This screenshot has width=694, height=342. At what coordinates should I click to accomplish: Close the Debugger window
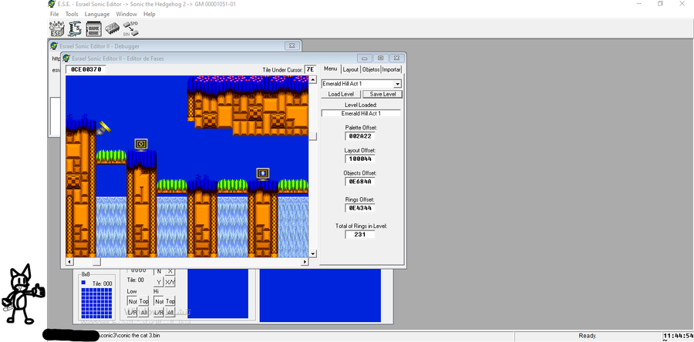(x=291, y=45)
